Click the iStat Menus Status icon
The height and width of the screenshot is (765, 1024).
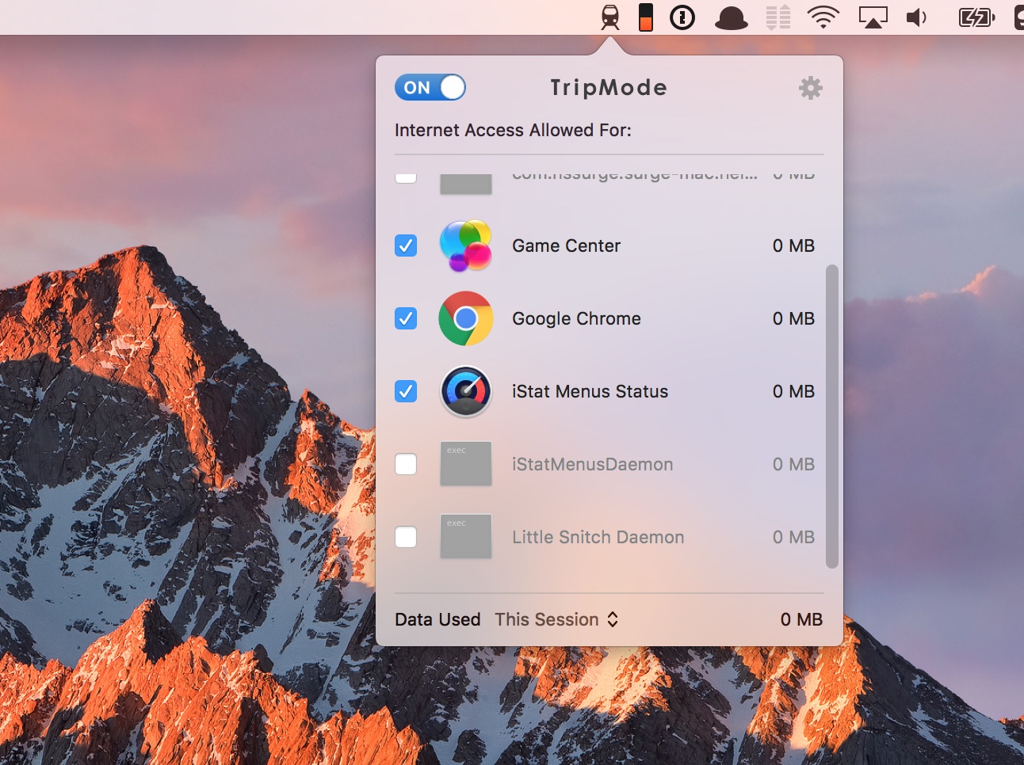(466, 391)
